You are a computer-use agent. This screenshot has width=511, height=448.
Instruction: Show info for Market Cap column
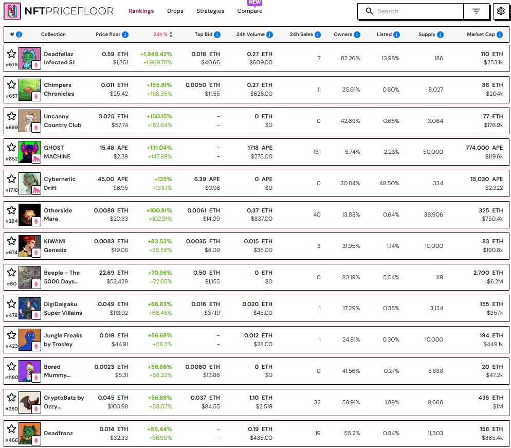pos(499,34)
